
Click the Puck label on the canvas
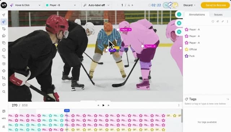(x=112, y=50)
